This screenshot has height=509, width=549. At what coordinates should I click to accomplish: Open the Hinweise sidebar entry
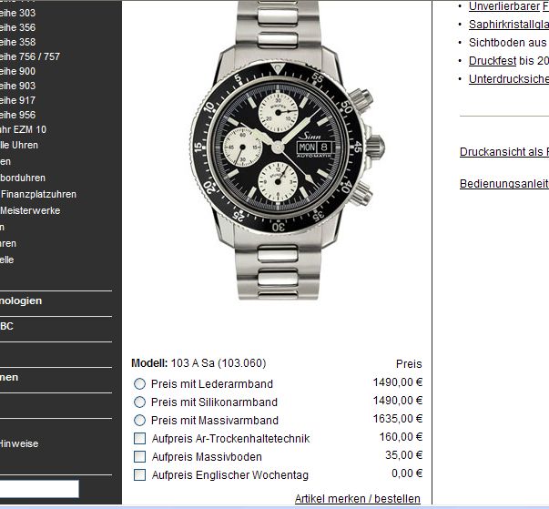click(19, 443)
